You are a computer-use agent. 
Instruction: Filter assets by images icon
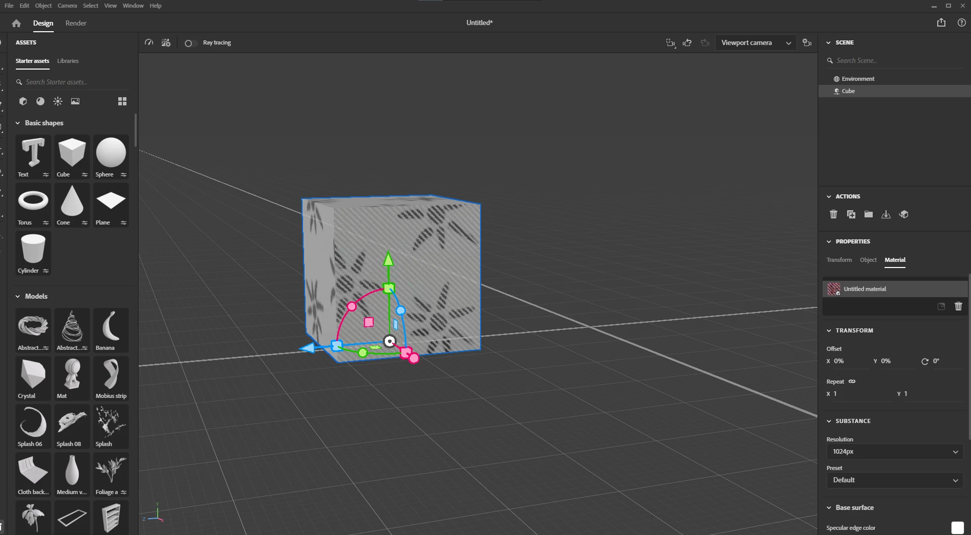point(75,101)
